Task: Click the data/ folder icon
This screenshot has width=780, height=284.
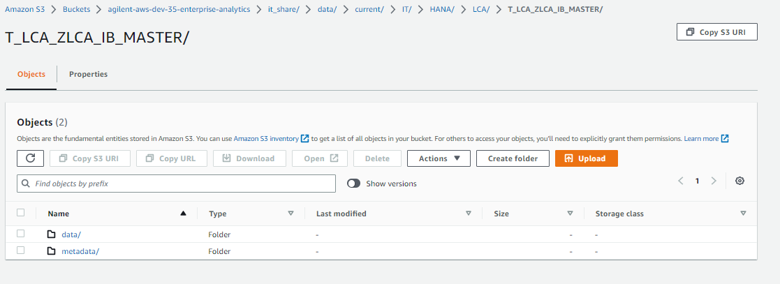Action: [52, 234]
